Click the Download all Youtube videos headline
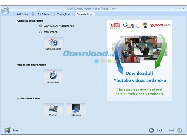 (x=140, y=77)
